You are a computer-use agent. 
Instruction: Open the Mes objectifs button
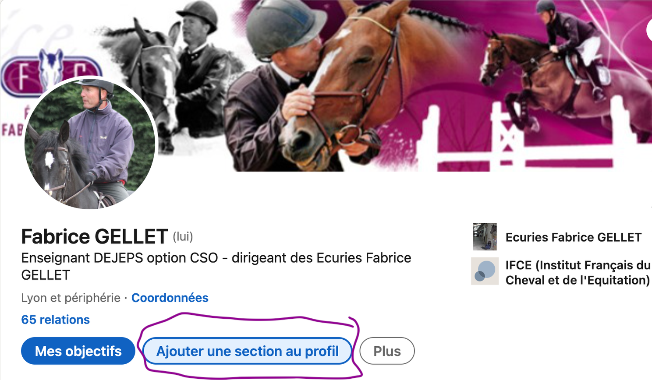pyautogui.click(x=78, y=351)
